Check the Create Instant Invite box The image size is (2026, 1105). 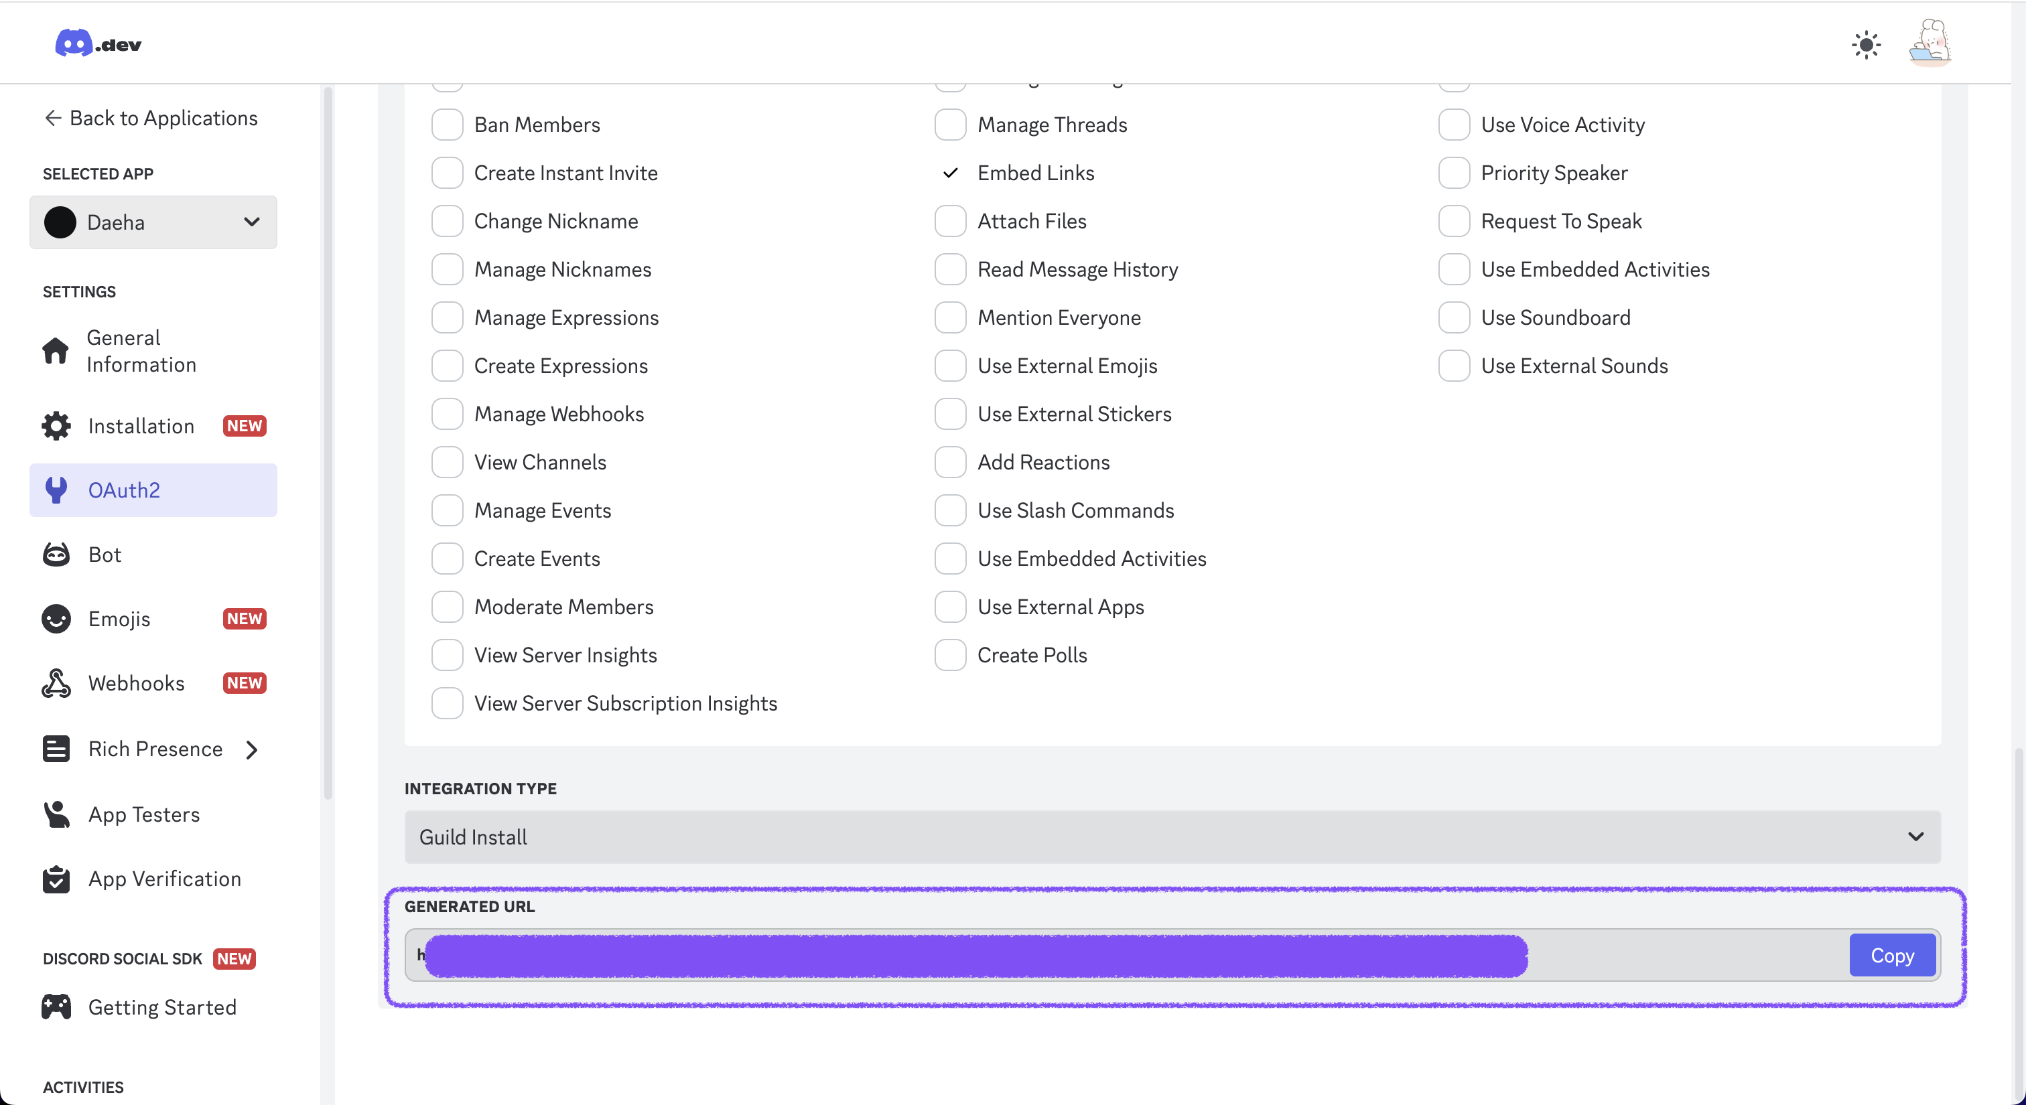coord(447,173)
